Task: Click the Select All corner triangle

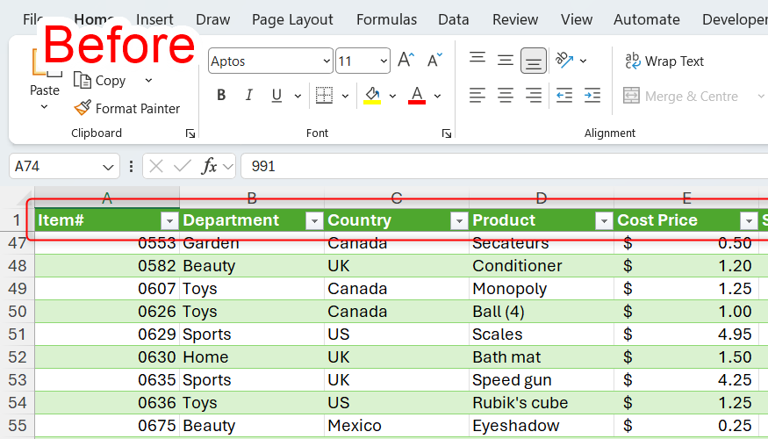Action: point(24,197)
